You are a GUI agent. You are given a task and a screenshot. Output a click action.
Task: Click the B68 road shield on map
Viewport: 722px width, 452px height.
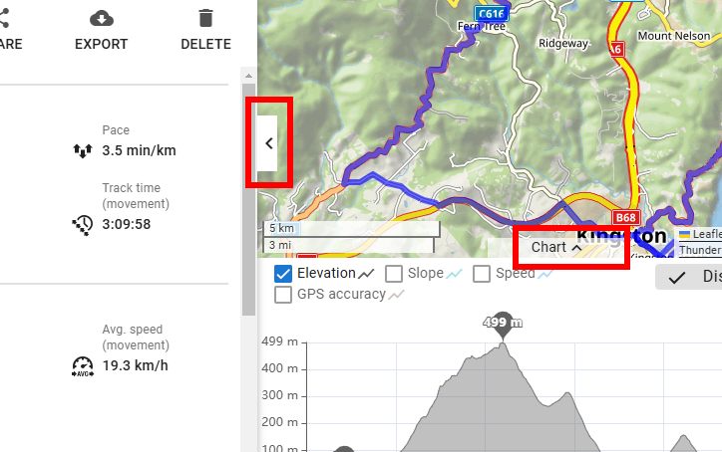coord(625,217)
